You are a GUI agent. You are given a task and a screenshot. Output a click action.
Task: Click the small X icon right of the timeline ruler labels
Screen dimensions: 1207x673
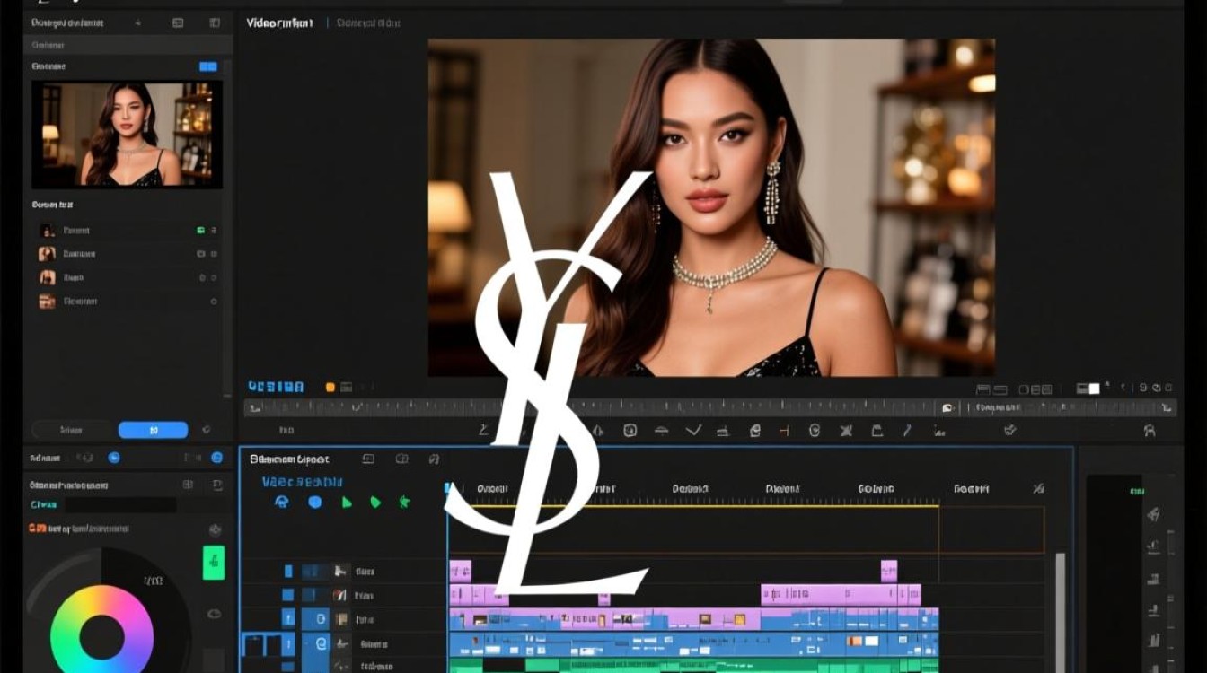click(x=1038, y=489)
